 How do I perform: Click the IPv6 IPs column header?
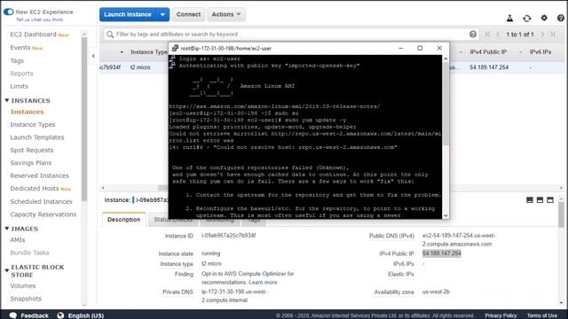point(540,52)
